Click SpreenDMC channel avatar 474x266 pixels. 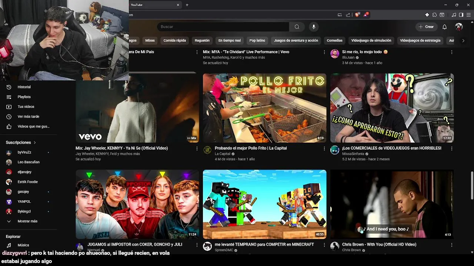point(207,246)
